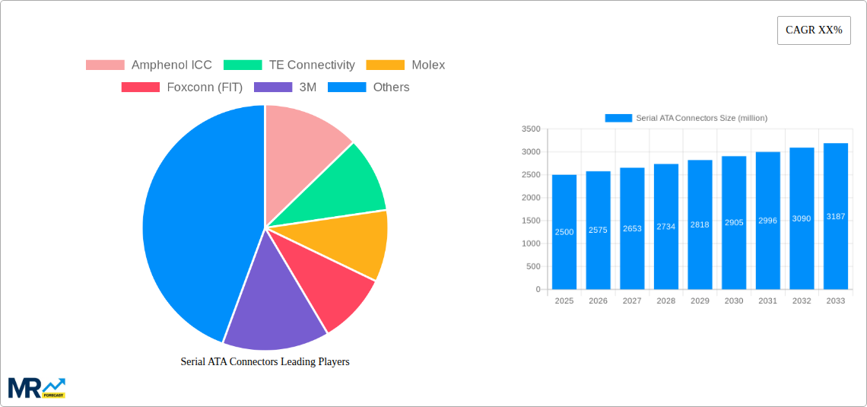Click the Others legend label
The width and height of the screenshot is (867, 407).
click(x=392, y=87)
